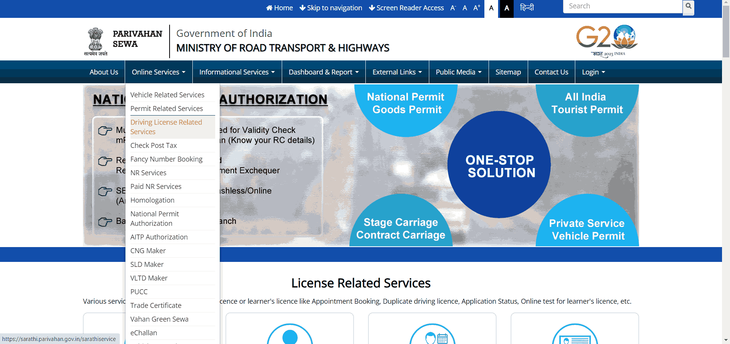The image size is (730, 344).
Task: Click the License Related Services heading
Action: tap(361, 283)
